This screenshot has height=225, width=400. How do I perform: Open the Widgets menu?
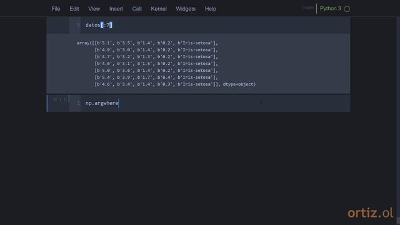(186, 9)
